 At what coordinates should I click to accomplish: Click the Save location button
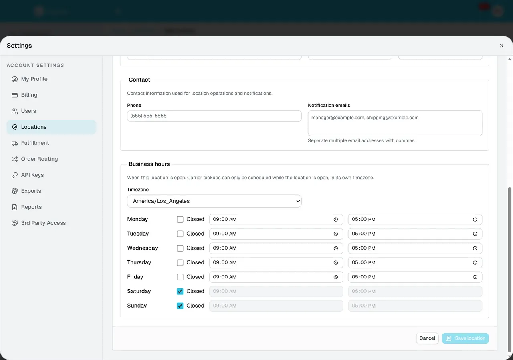tap(465, 338)
